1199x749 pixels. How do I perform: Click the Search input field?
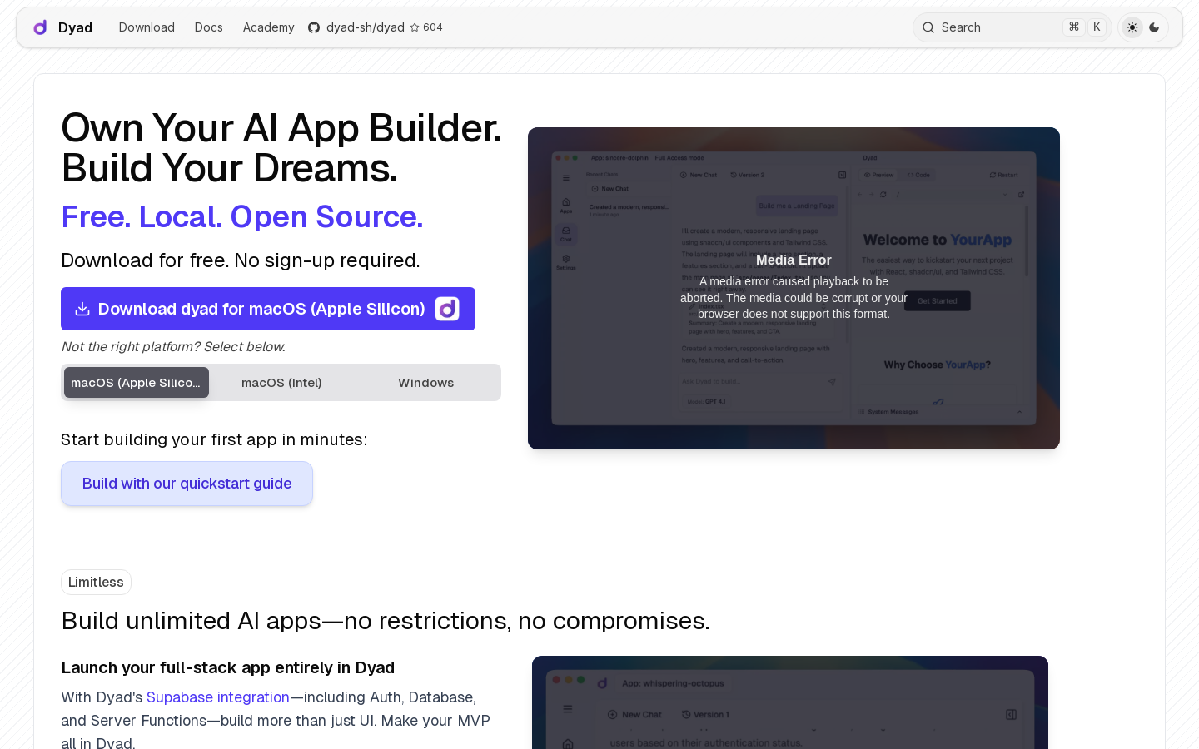pyautogui.click(x=1012, y=27)
